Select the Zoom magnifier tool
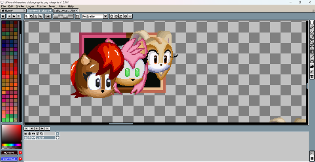The height and width of the screenshot is (162, 315). (x=312, y=42)
